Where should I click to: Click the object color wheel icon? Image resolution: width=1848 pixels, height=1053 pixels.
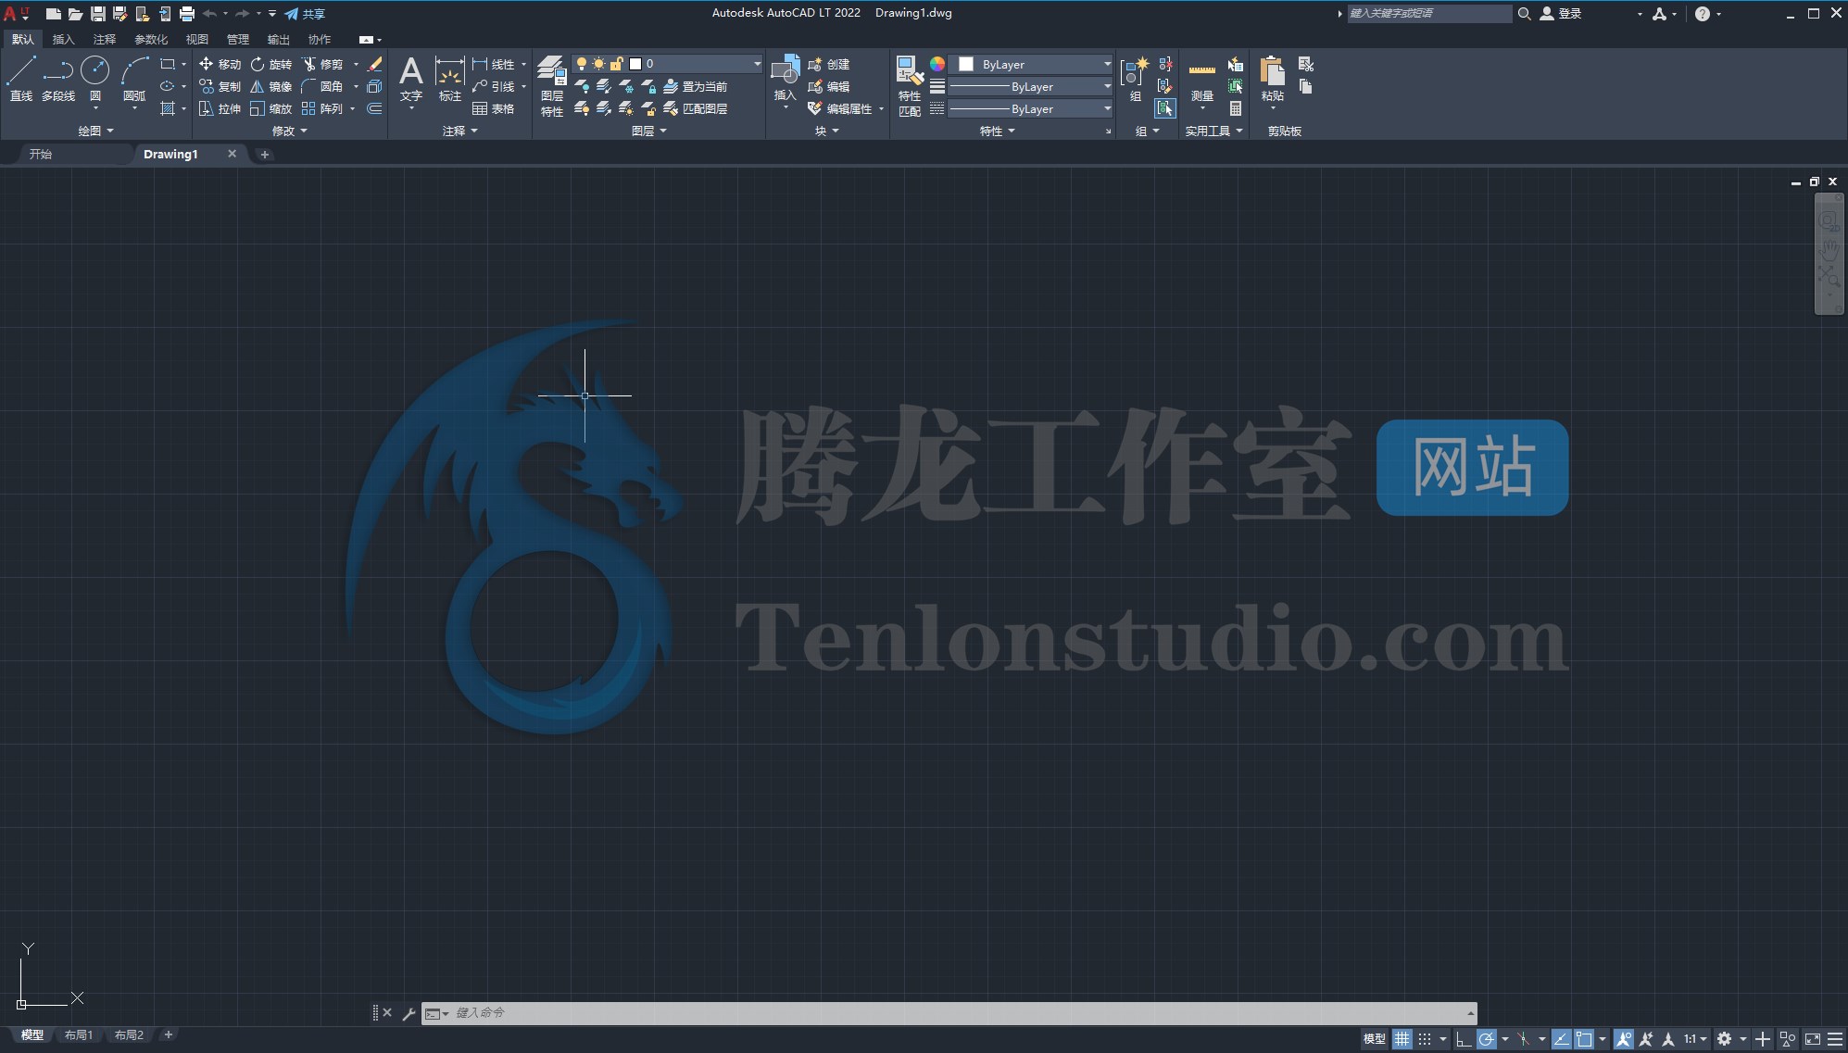click(x=937, y=64)
